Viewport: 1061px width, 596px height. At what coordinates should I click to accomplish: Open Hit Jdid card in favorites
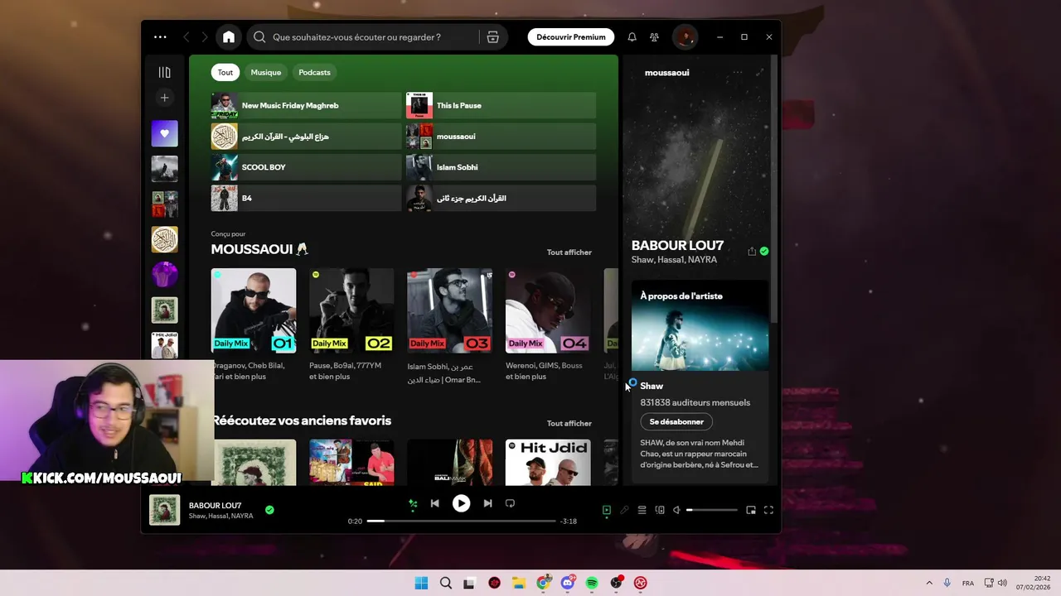tap(548, 463)
